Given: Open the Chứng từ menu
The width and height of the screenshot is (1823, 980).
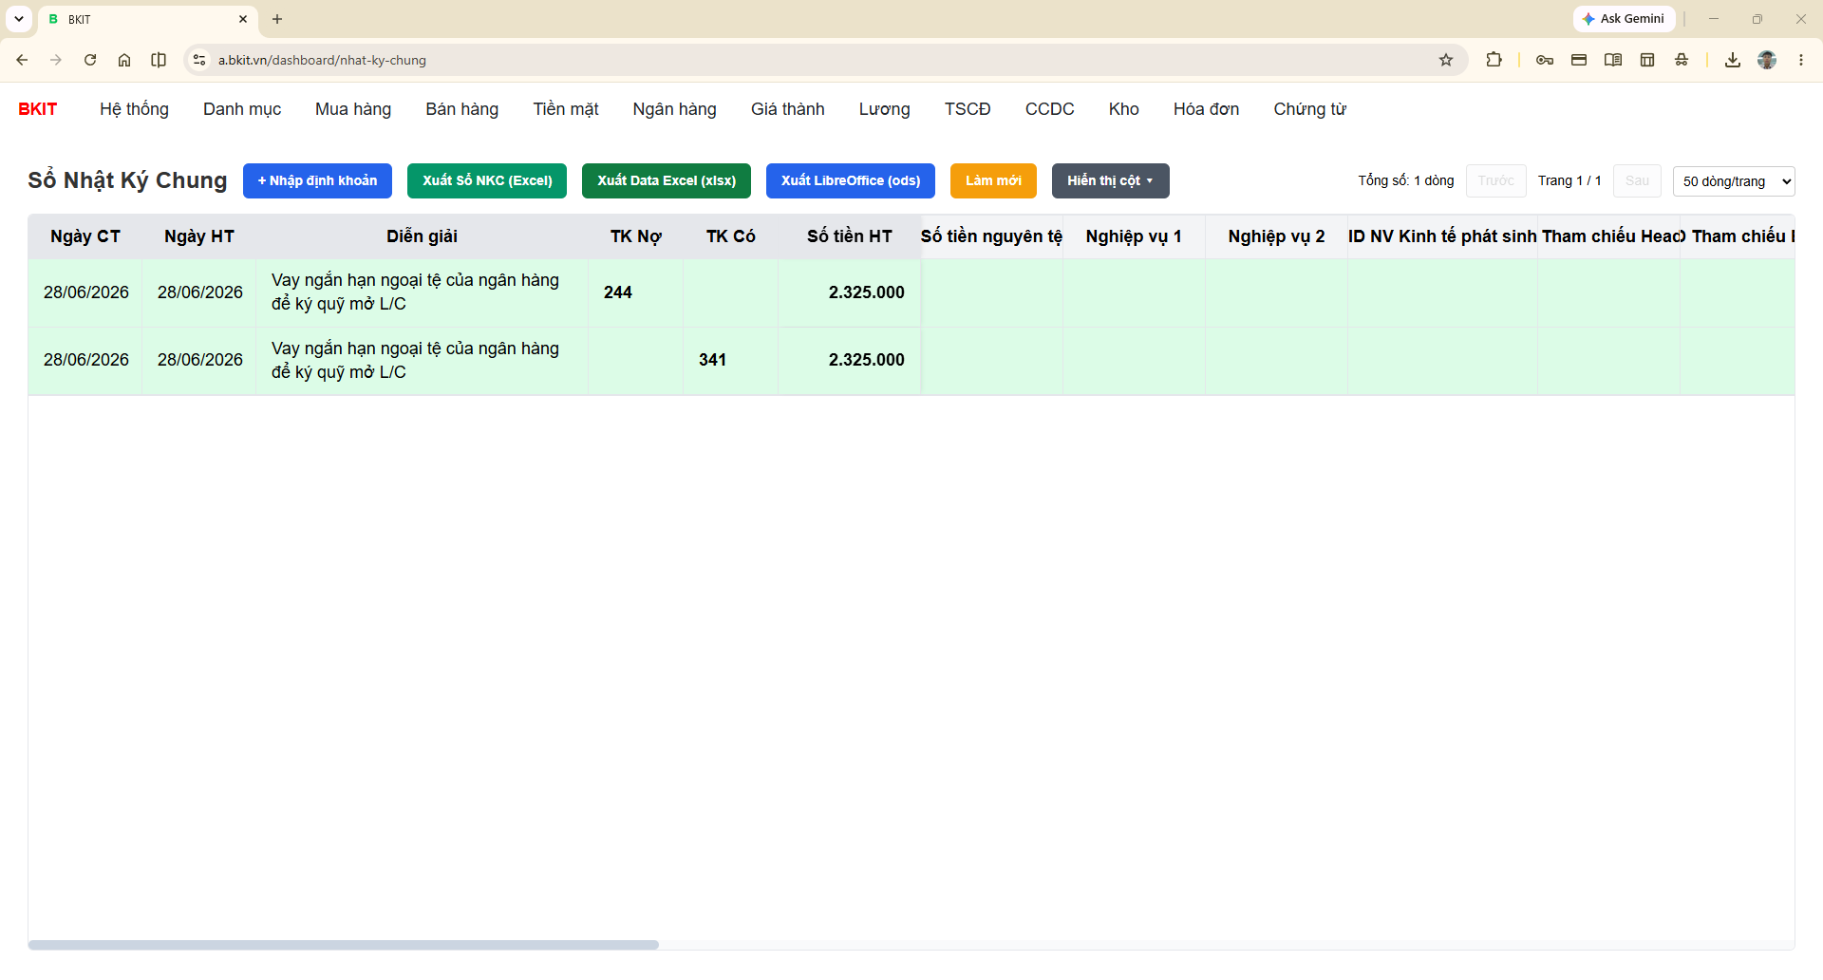Looking at the screenshot, I should 1310,109.
